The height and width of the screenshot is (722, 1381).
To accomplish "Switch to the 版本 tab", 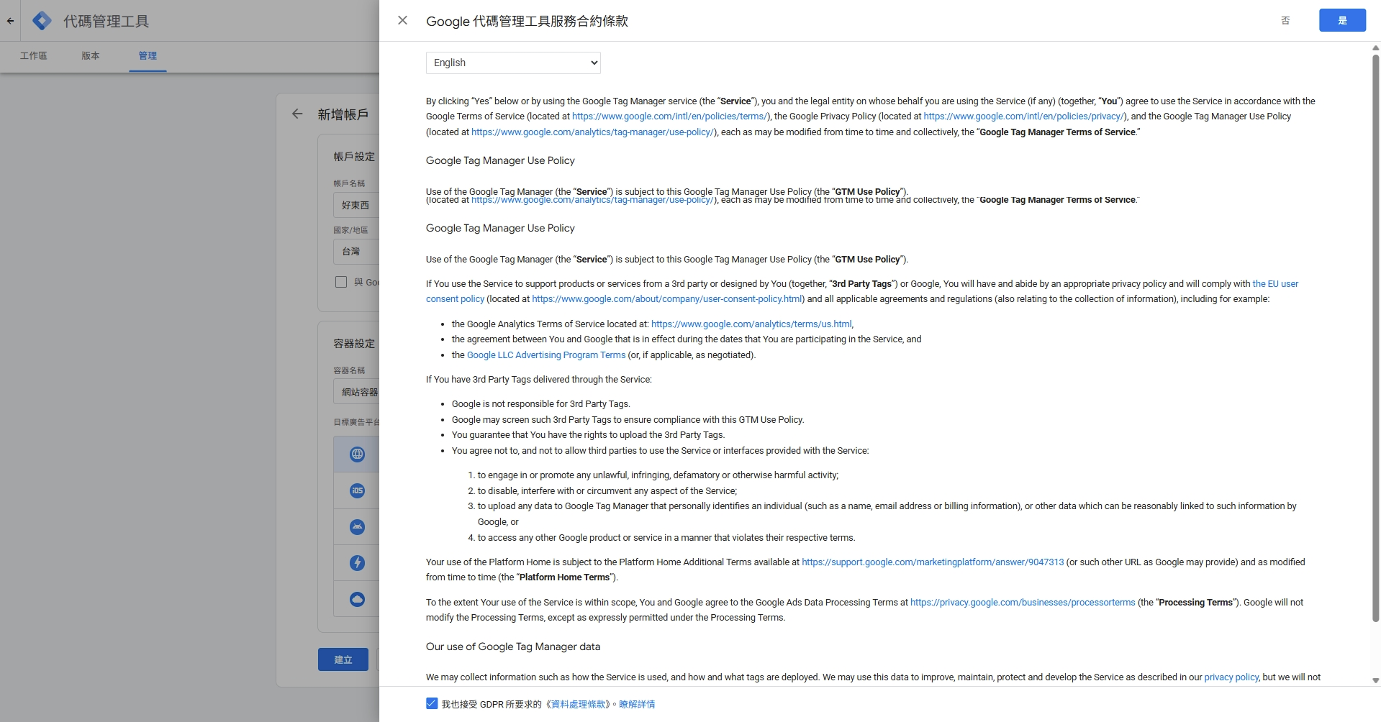I will (x=91, y=56).
